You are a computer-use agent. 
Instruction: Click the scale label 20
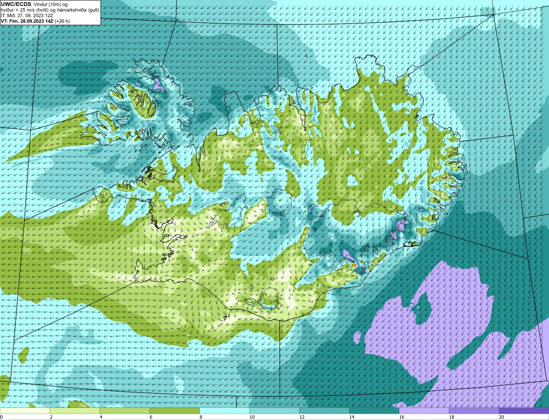click(501, 417)
